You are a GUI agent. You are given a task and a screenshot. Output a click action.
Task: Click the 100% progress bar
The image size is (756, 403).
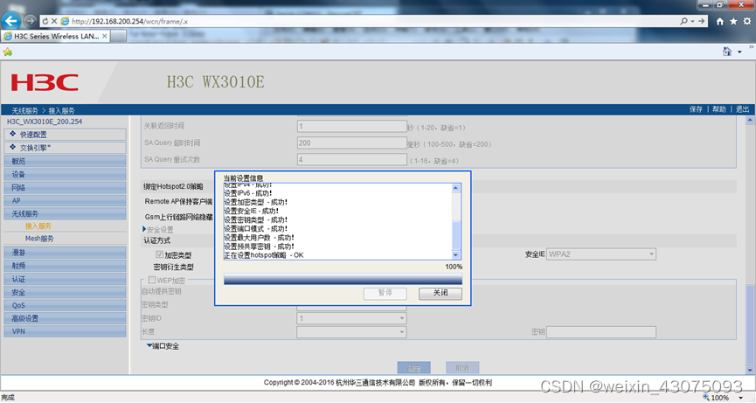click(x=343, y=279)
